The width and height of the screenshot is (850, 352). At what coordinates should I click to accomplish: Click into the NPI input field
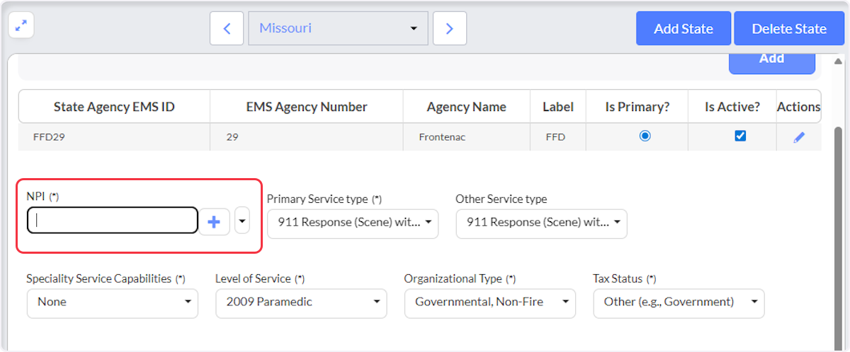click(x=113, y=221)
